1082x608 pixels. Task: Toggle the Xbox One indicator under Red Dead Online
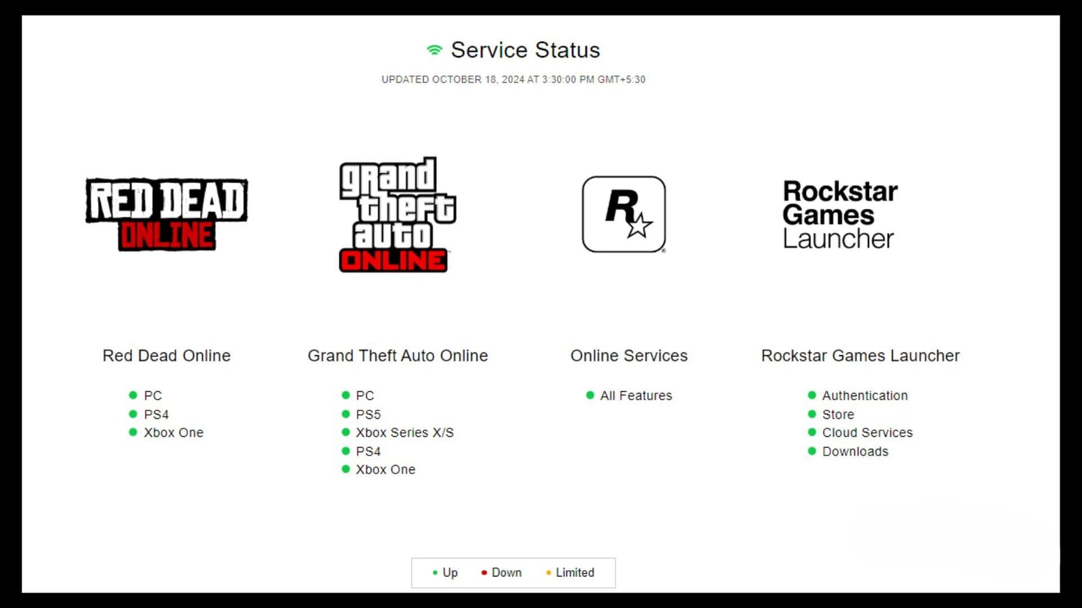click(134, 432)
